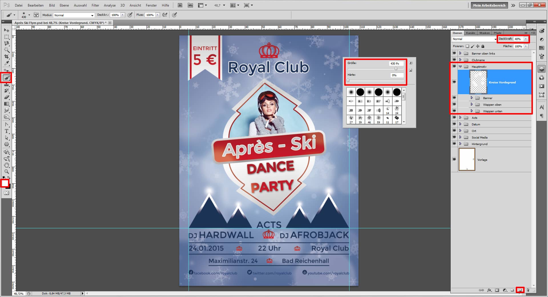Activate the Hand tool
The width and height of the screenshot is (548, 297).
point(6,165)
